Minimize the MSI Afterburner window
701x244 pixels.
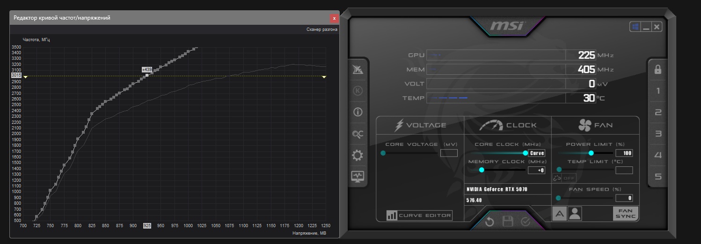click(x=647, y=27)
